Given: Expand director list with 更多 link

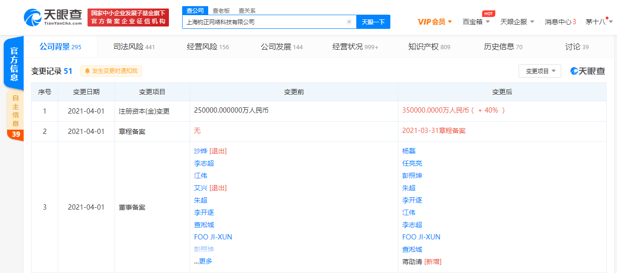Looking at the screenshot, I should coord(205,261).
